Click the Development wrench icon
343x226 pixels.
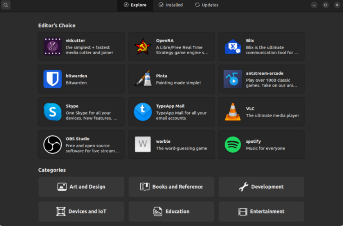[243, 187]
